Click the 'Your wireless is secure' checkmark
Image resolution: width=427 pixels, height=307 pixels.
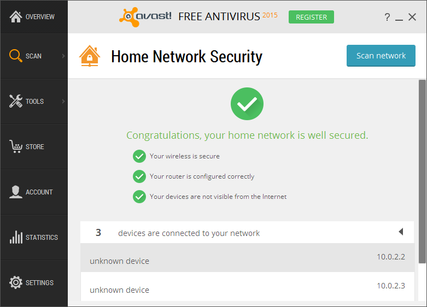tap(139, 156)
